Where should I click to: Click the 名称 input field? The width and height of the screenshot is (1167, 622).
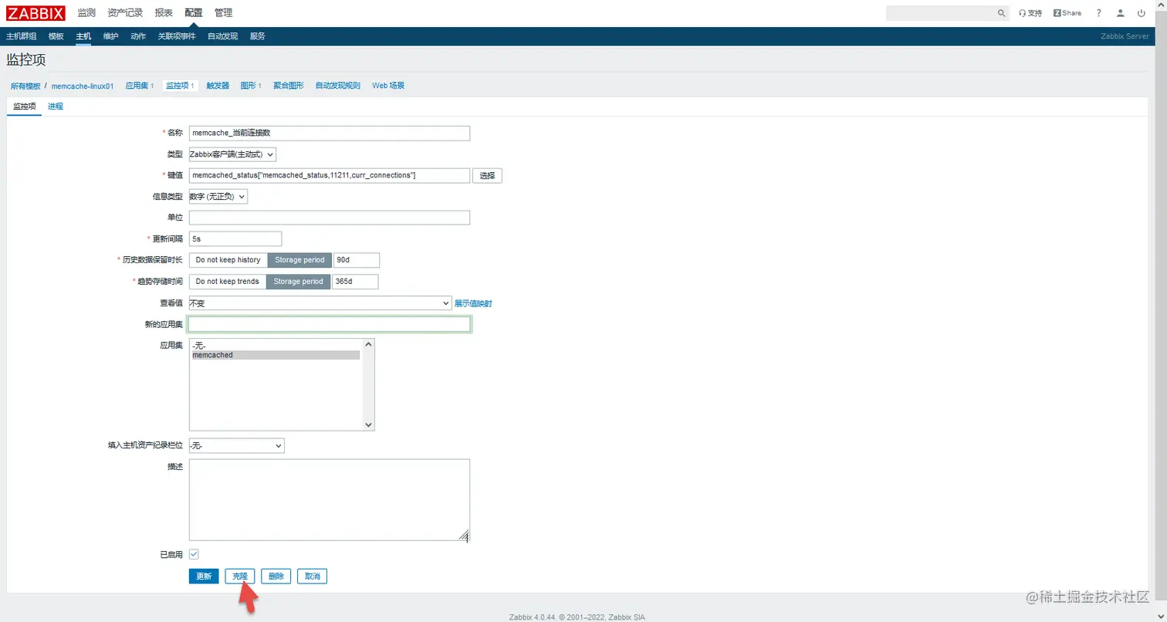point(330,133)
